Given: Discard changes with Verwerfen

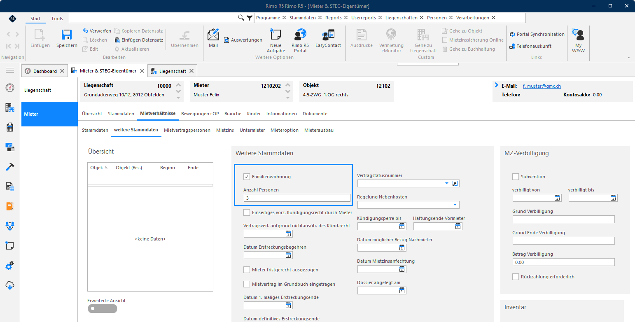Looking at the screenshot, I should pyautogui.click(x=97, y=31).
